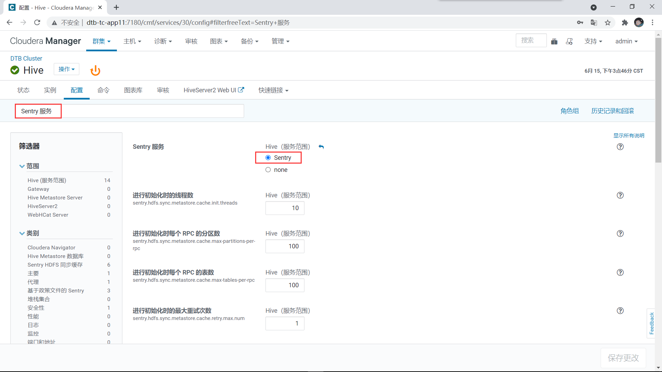Image resolution: width=662 pixels, height=372 pixels.
Task: Open the 图表 dropdown menu
Action: 219,41
